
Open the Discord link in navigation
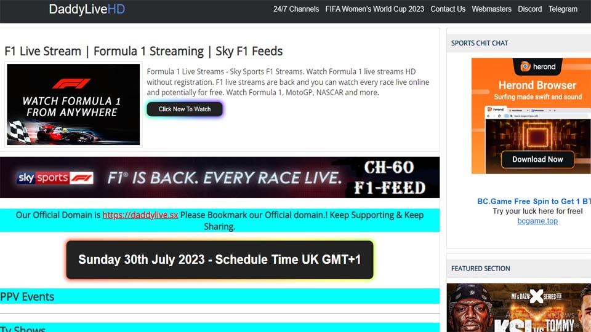(x=529, y=9)
